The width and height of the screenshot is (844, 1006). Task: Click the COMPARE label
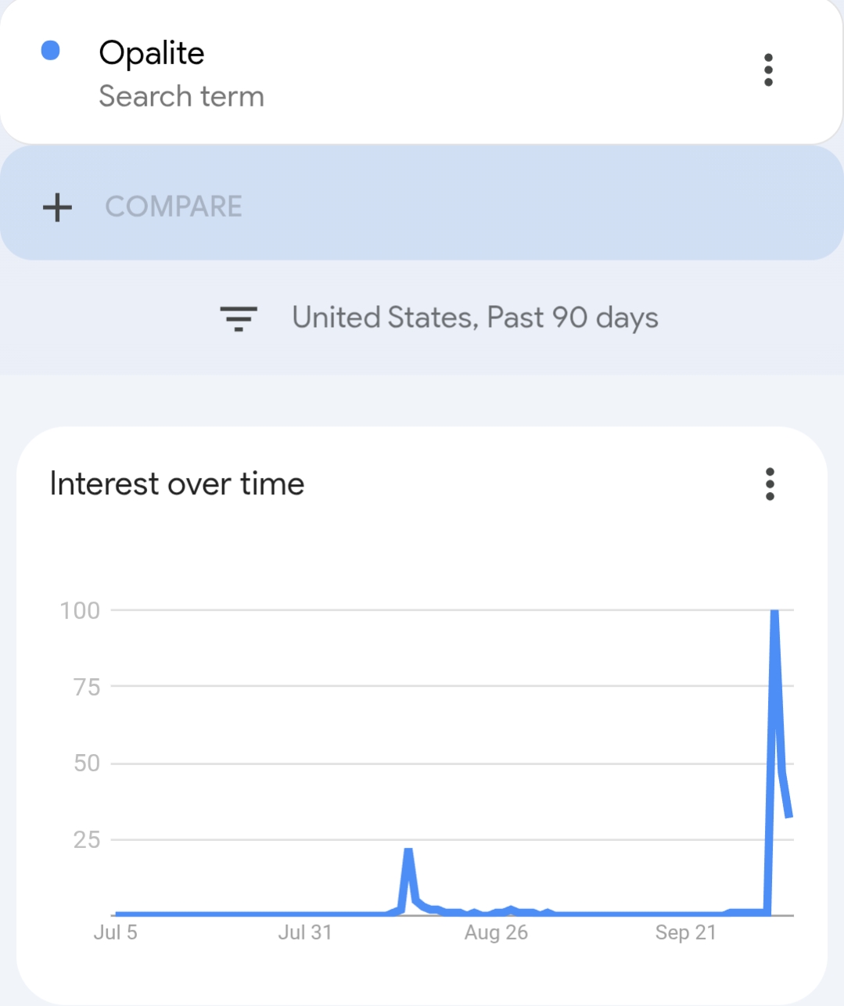point(174,207)
